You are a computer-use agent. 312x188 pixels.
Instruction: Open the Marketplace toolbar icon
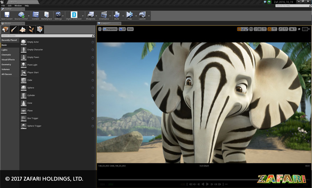46,15
